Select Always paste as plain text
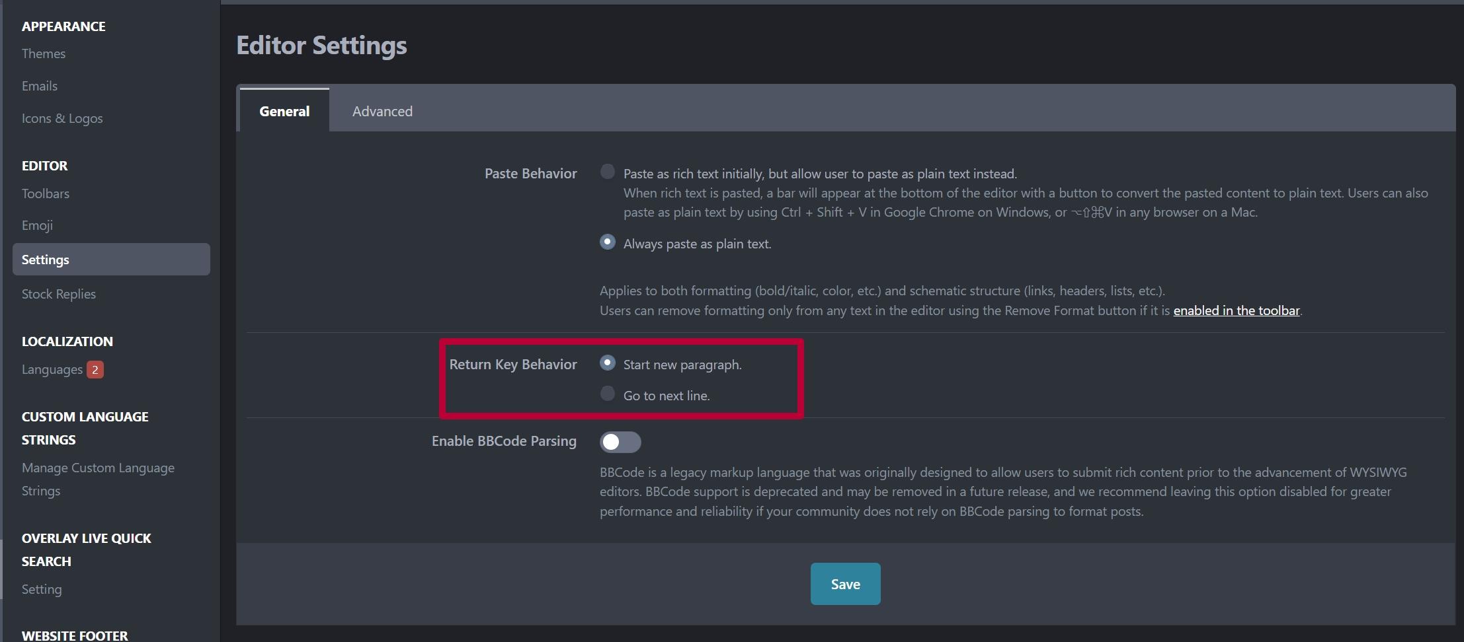The height and width of the screenshot is (642, 1464). click(x=607, y=242)
